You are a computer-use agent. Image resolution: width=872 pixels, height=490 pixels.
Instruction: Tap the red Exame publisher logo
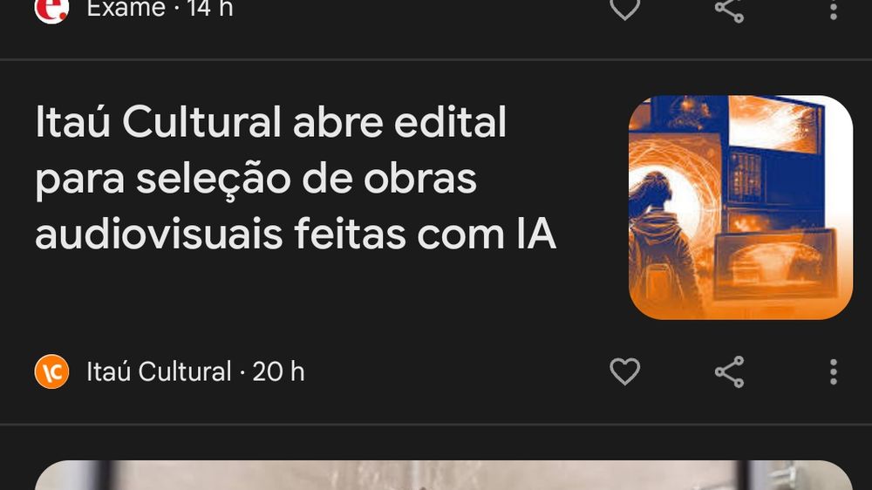[51, 9]
